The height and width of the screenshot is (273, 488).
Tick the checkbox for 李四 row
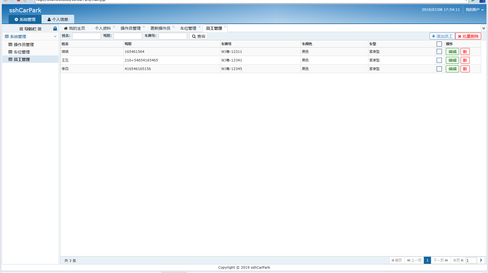point(439,69)
